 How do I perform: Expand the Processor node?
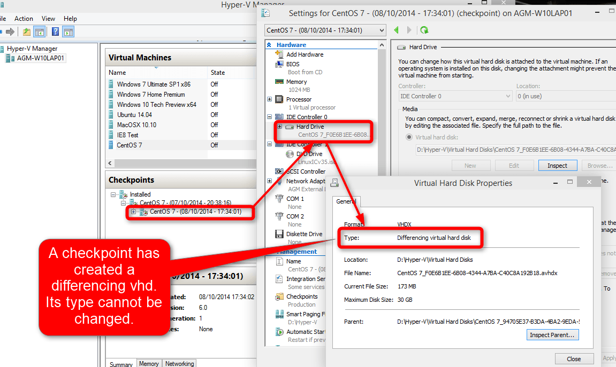[270, 99]
